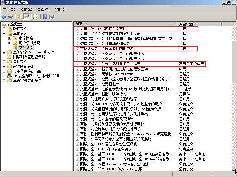Screen dimensions: 237x177
Task: Open the 帮助(H) menu
Action: (x=60, y=9)
